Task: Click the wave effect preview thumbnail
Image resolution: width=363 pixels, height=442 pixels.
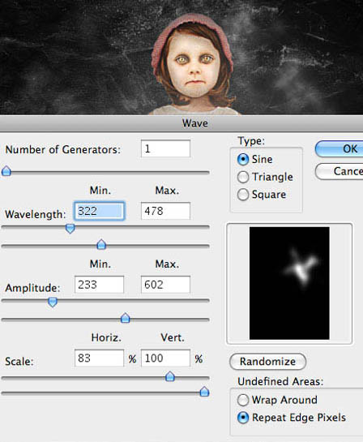Action: pos(289,283)
